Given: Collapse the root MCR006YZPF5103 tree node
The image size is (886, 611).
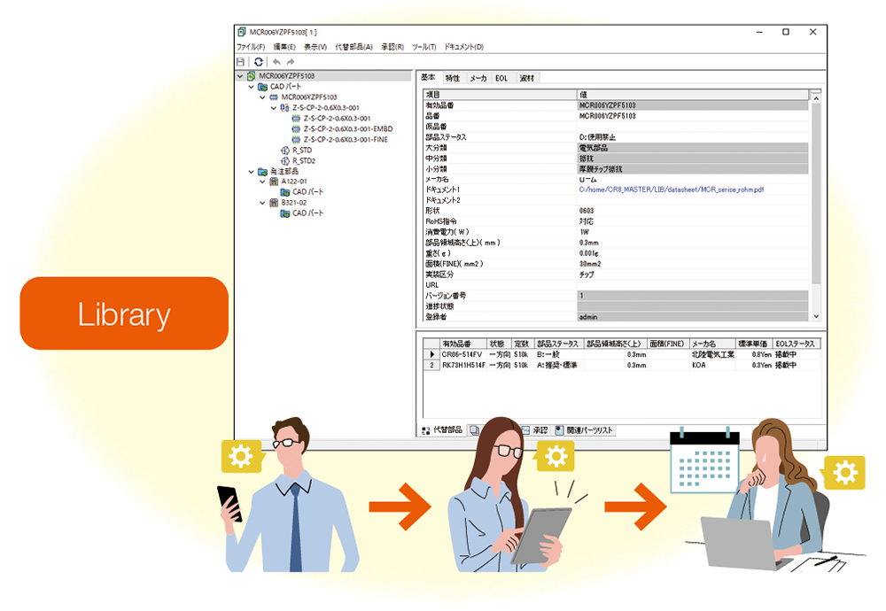Looking at the screenshot, I should (x=240, y=76).
